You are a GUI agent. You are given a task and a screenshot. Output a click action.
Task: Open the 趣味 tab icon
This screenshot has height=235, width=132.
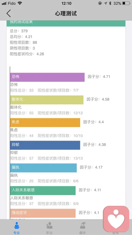pos(82,226)
